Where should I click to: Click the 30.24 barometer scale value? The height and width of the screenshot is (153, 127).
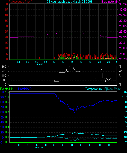point(123,4)
